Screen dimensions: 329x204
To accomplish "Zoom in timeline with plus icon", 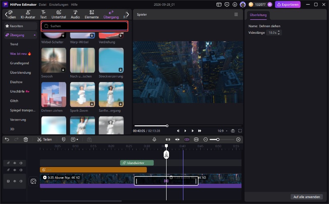I will 238,139.
